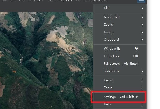The height and width of the screenshot is (109, 160).
Task: Expand the Tools submenu chevron
Action: (142, 88)
